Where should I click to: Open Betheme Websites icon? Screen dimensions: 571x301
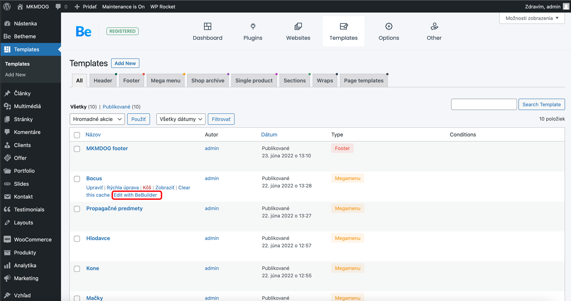pyautogui.click(x=298, y=26)
